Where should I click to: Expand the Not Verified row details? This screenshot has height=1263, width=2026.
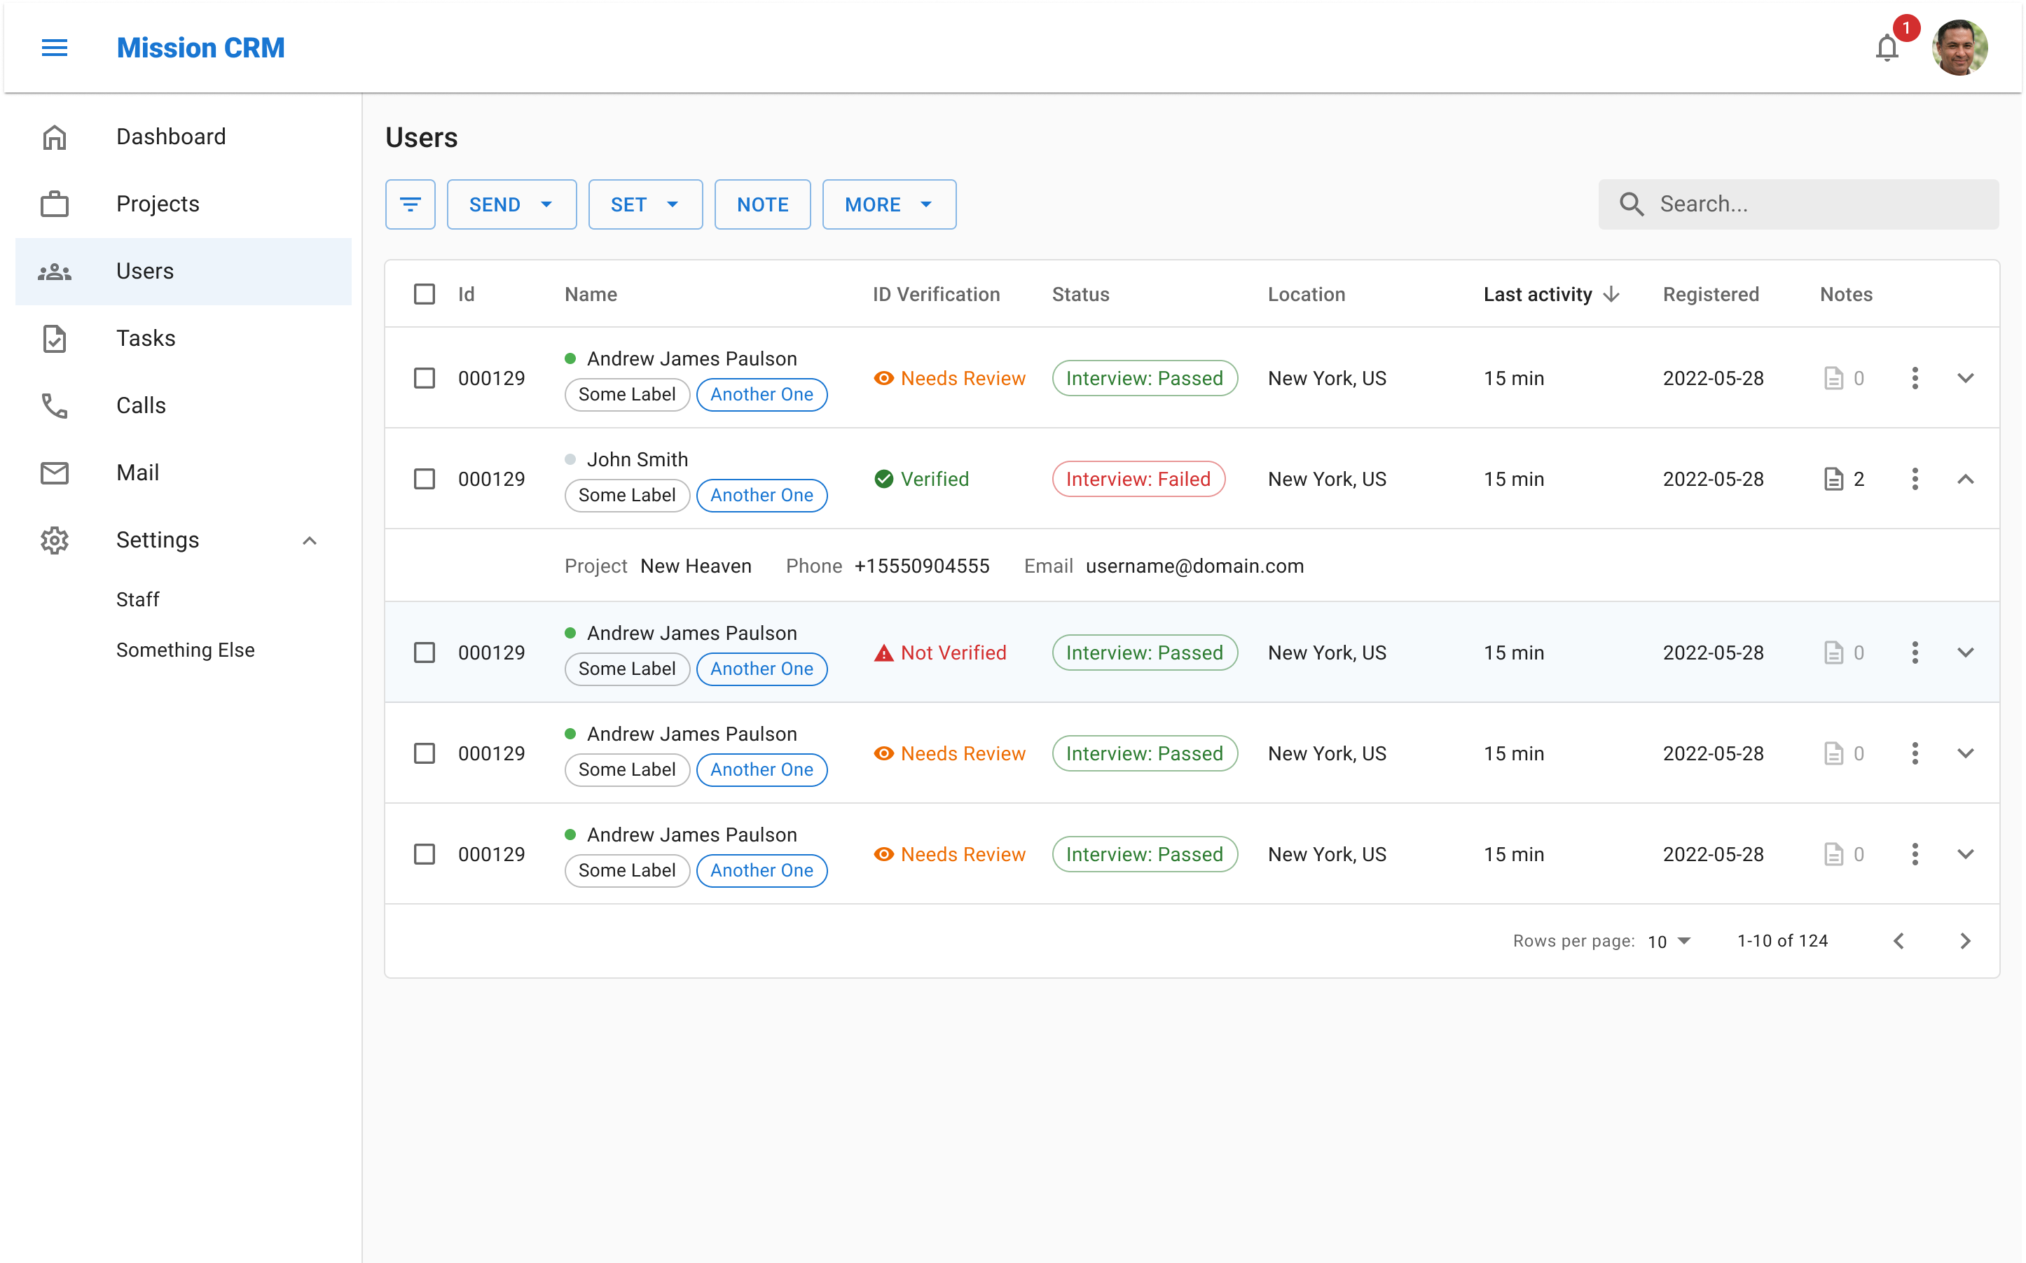(x=1965, y=653)
